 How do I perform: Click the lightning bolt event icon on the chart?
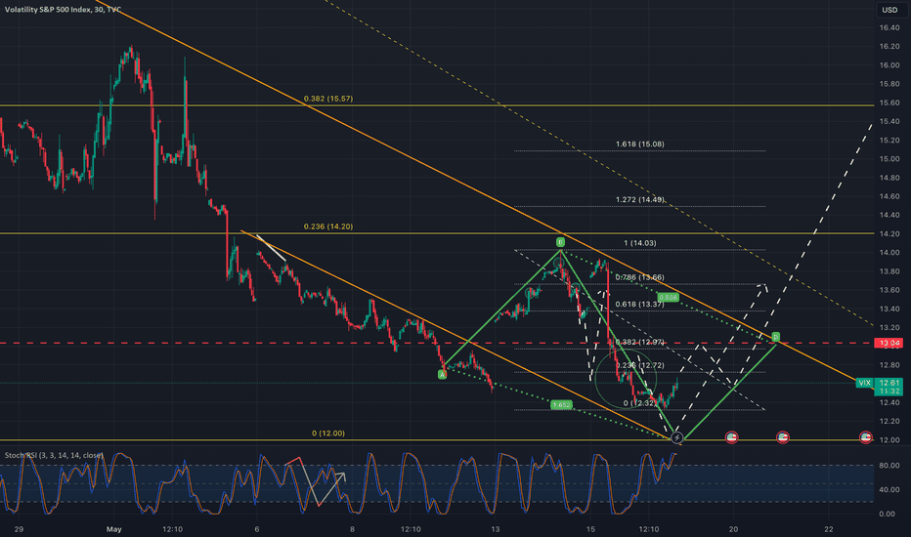[x=676, y=437]
